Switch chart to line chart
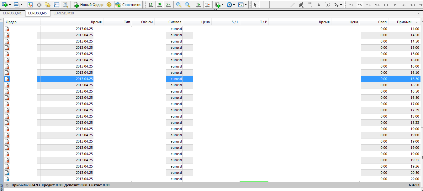 pyautogui.click(x=168, y=5)
